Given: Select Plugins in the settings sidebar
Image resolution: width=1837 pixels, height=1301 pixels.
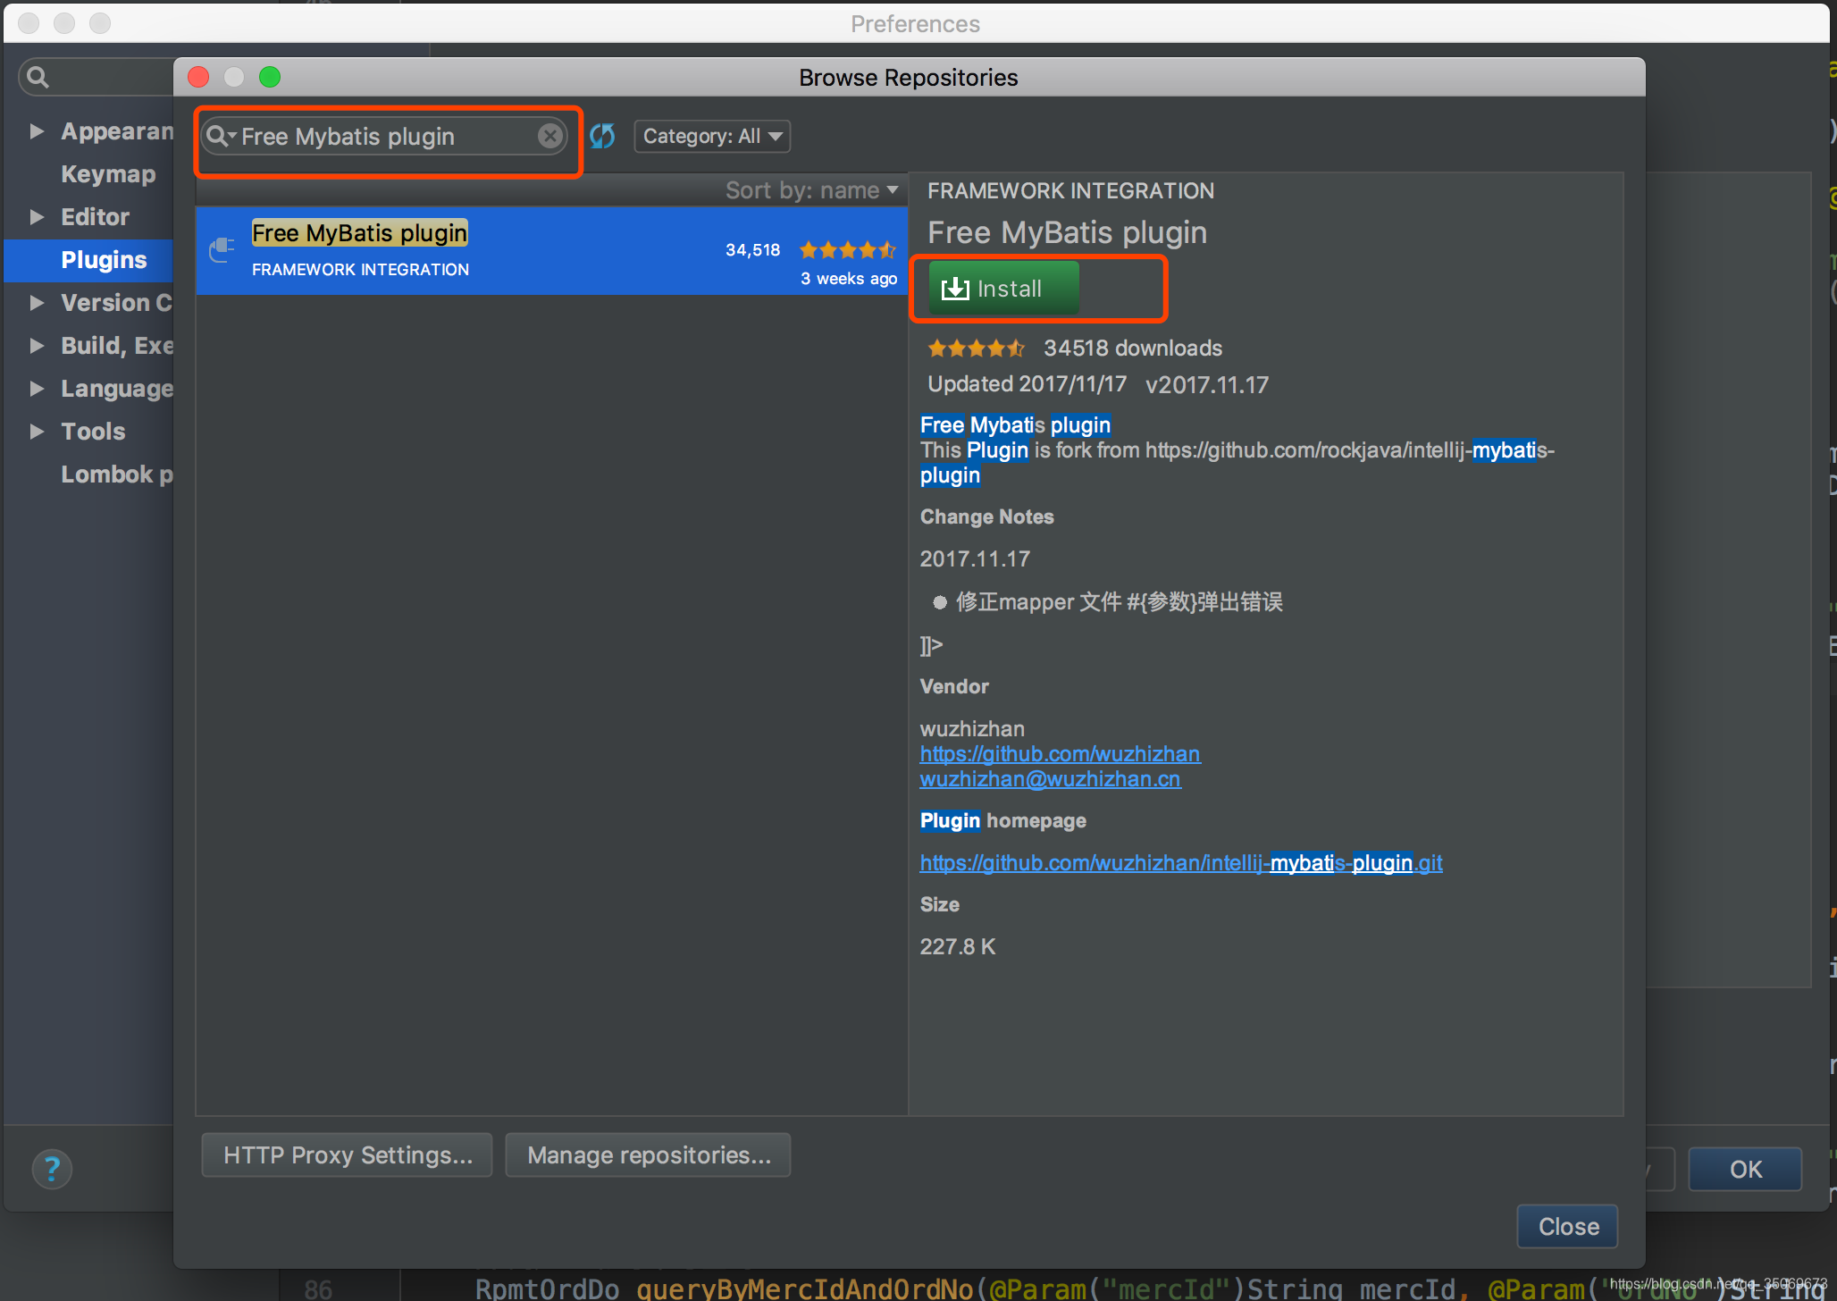Looking at the screenshot, I should pyautogui.click(x=104, y=260).
